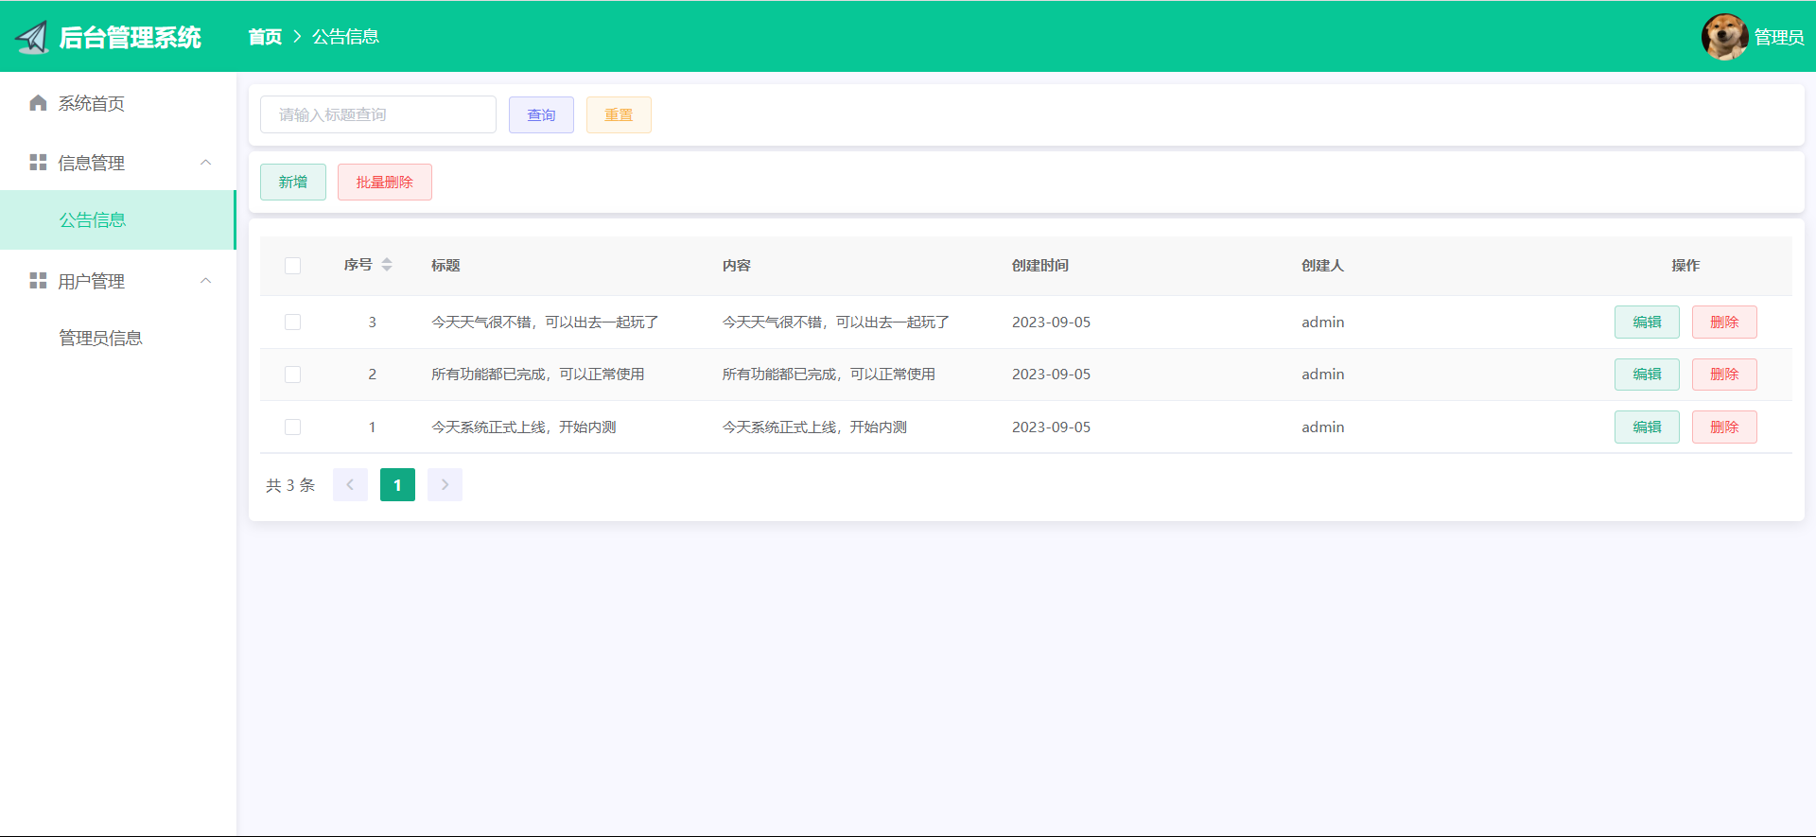Open the 管理员 user dropdown

(x=1778, y=37)
